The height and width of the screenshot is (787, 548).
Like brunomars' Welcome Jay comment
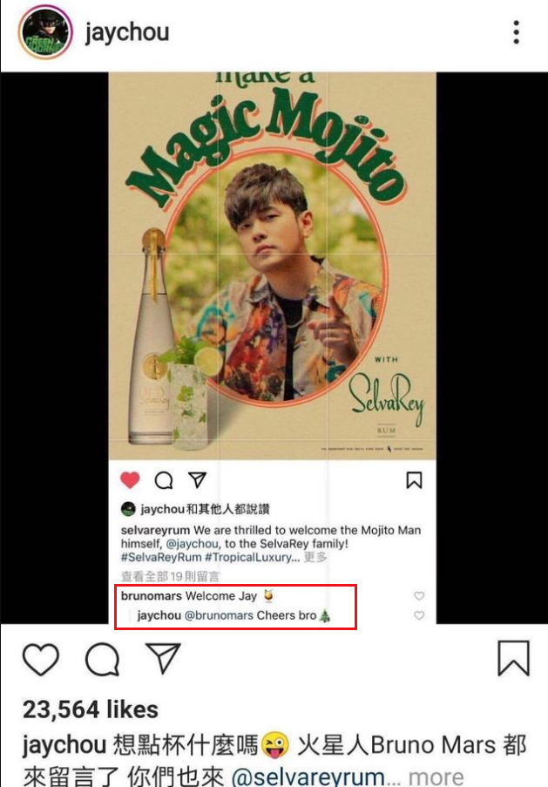(419, 596)
